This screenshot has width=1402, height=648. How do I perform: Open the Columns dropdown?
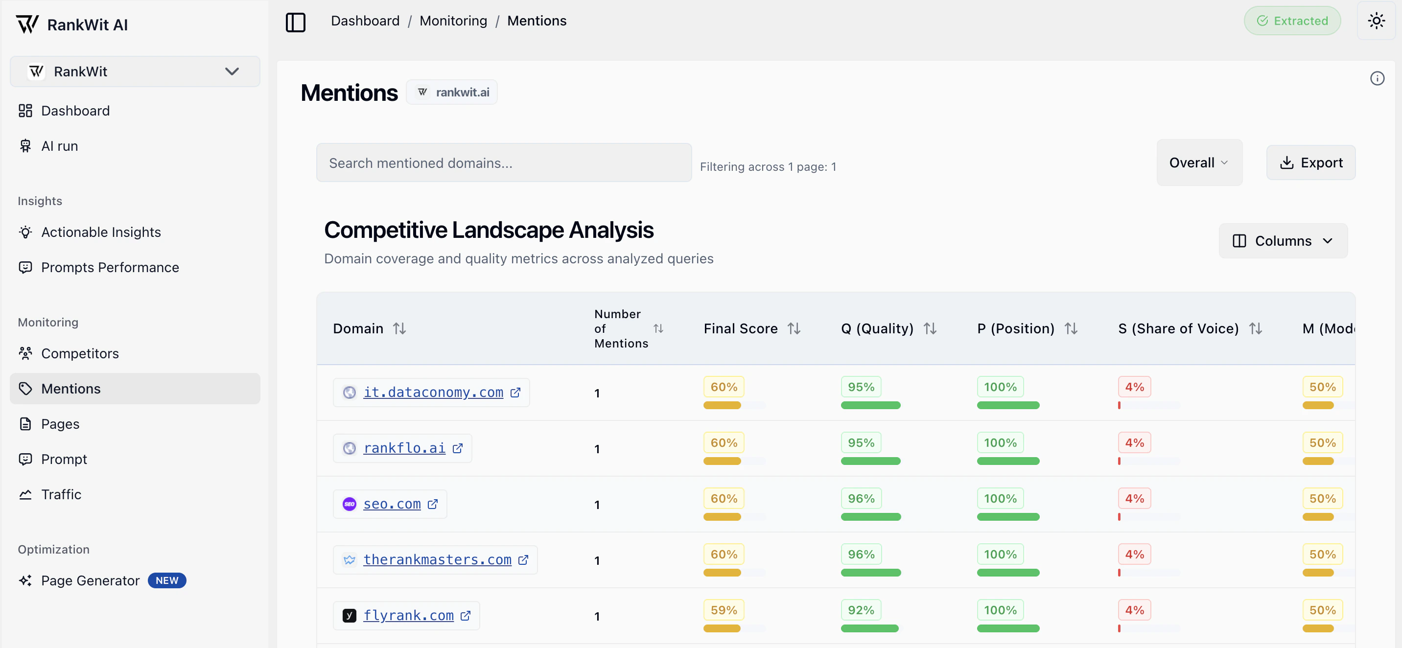(x=1283, y=241)
